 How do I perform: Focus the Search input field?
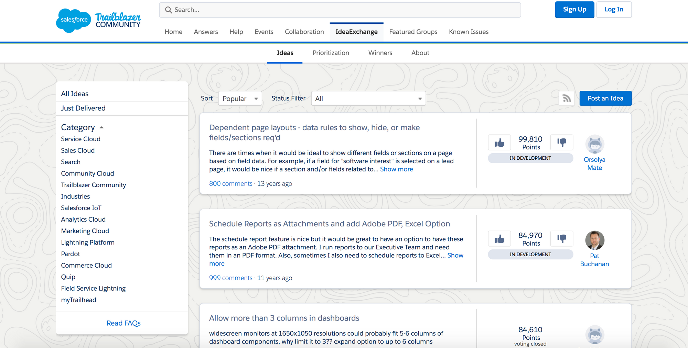340,10
